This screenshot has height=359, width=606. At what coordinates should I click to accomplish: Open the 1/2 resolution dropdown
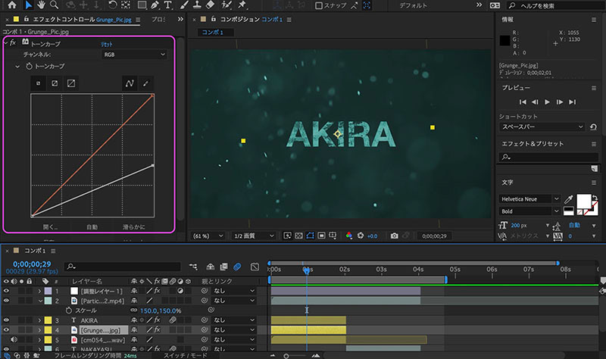pos(254,236)
